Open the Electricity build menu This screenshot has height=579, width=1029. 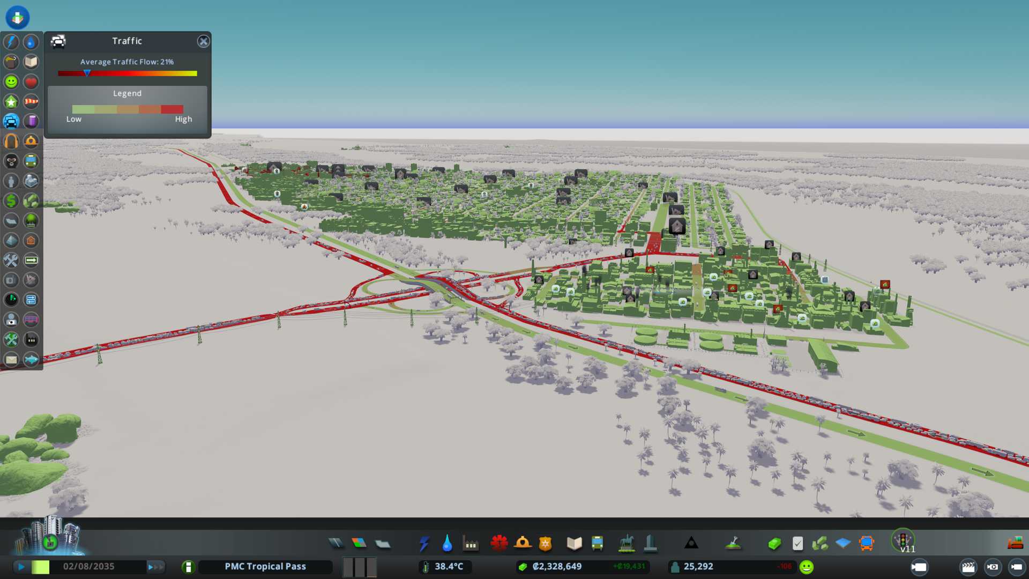coord(424,544)
